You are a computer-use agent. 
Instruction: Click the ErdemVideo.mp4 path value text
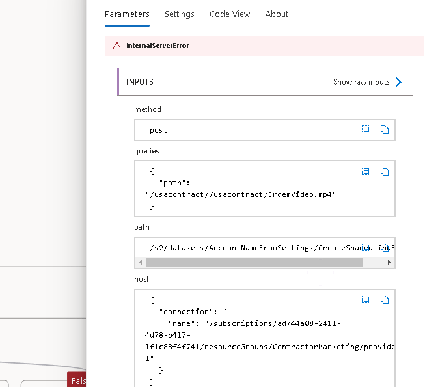click(241, 194)
